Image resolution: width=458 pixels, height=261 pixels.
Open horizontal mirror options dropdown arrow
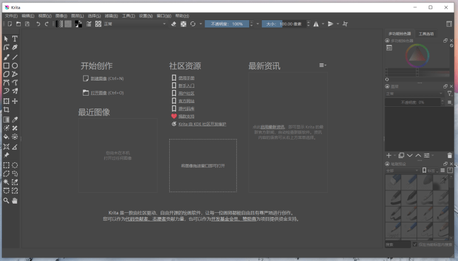tap(323, 24)
